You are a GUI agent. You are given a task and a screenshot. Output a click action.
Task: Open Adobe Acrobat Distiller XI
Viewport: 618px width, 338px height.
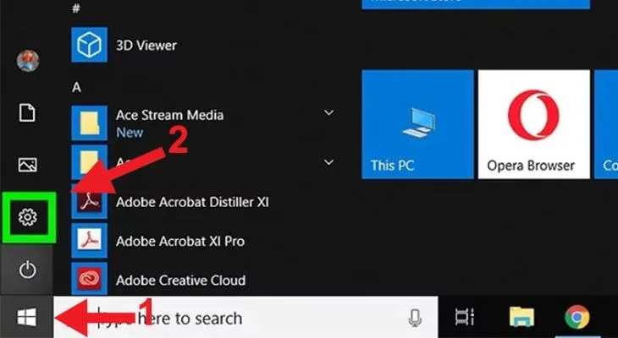tap(192, 203)
